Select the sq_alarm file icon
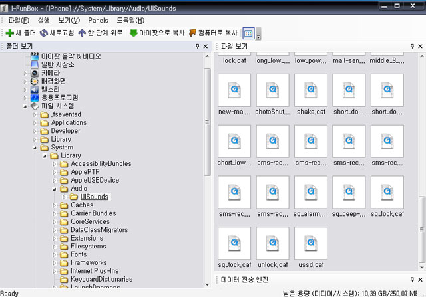Image resolution: width=426 pixels, height=297 pixels. pyautogui.click(x=311, y=192)
